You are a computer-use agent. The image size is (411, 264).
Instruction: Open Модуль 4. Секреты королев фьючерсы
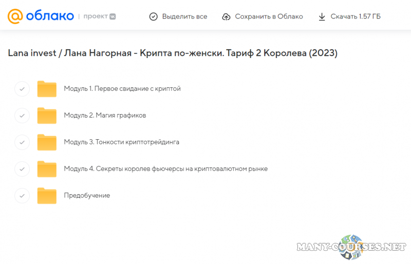point(165,168)
